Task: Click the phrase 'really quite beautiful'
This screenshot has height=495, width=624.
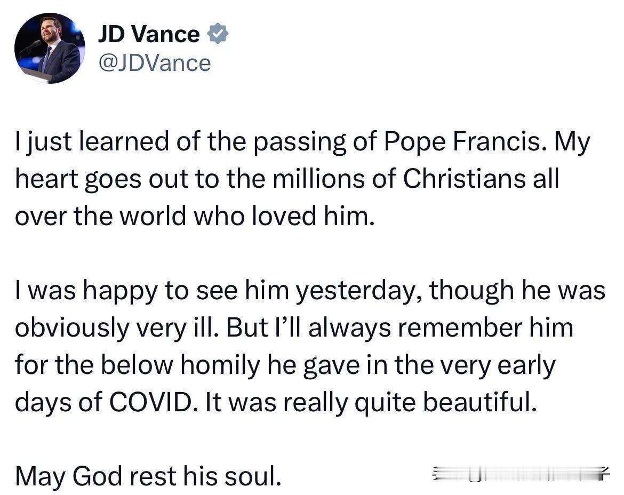Action: click(407, 402)
